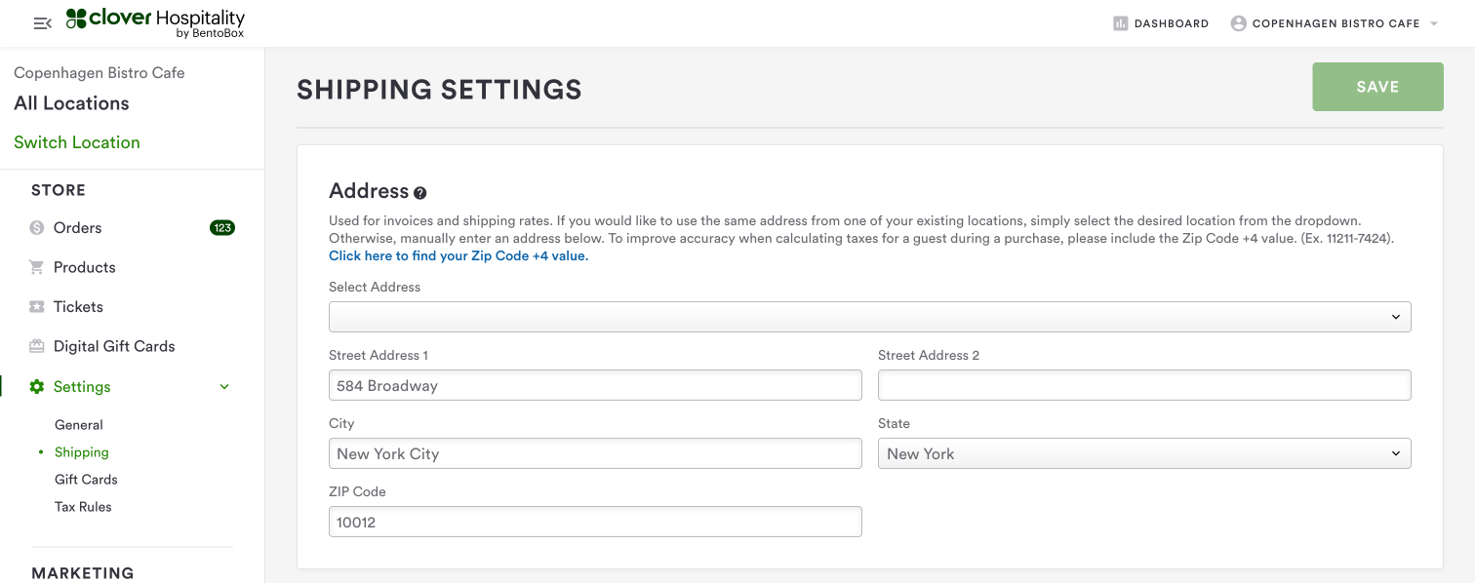
Task: Open the Select Address dropdown
Action: [869, 317]
